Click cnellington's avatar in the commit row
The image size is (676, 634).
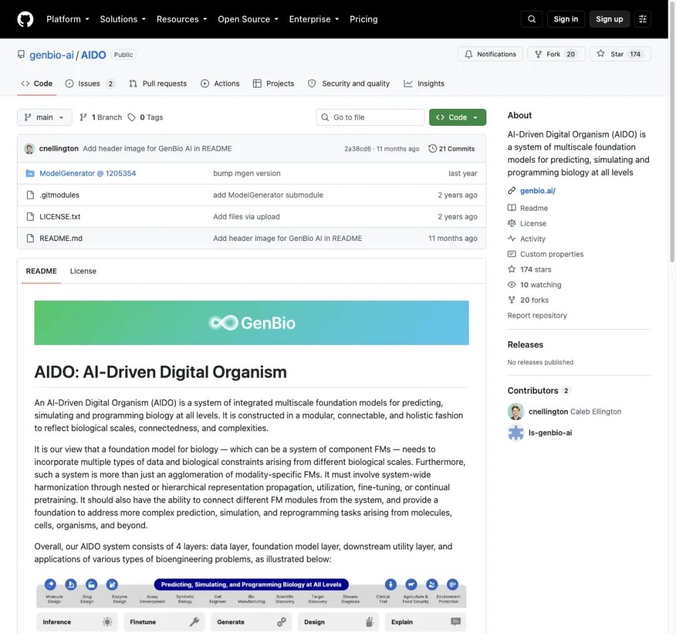click(29, 149)
